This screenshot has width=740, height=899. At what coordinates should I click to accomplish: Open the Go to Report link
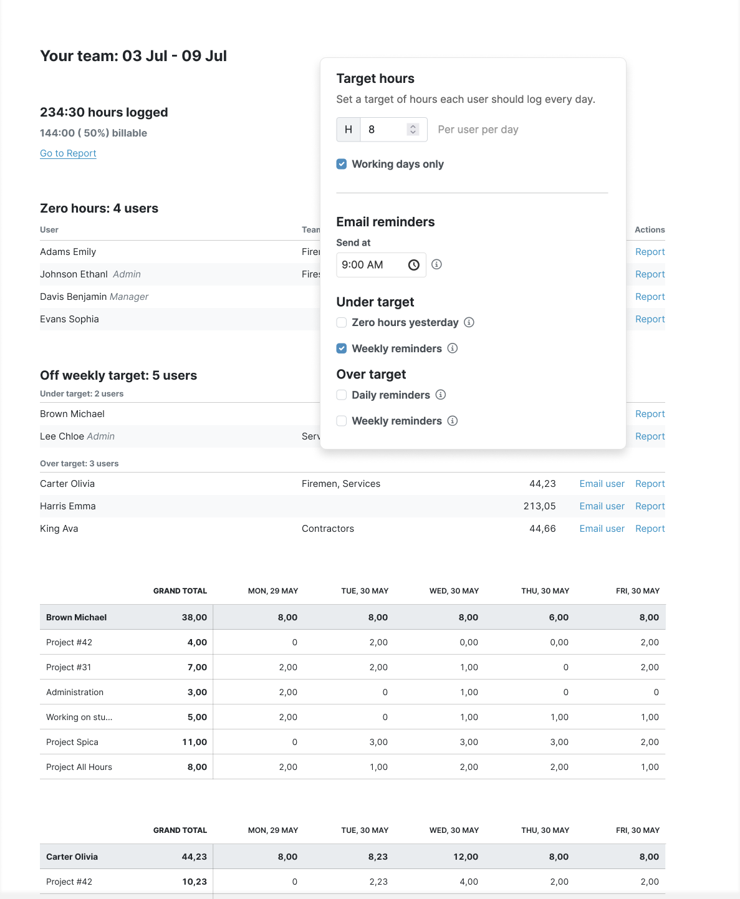(x=68, y=153)
